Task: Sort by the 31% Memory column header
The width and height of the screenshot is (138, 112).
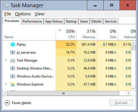Action: click(x=87, y=34)
